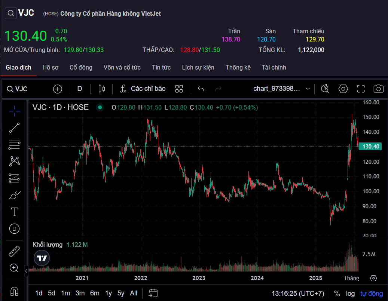The height and width of the screenshot is (301, 388).
Task: Toggle magnet mode for drawings
Action: (x=14, y=291)
